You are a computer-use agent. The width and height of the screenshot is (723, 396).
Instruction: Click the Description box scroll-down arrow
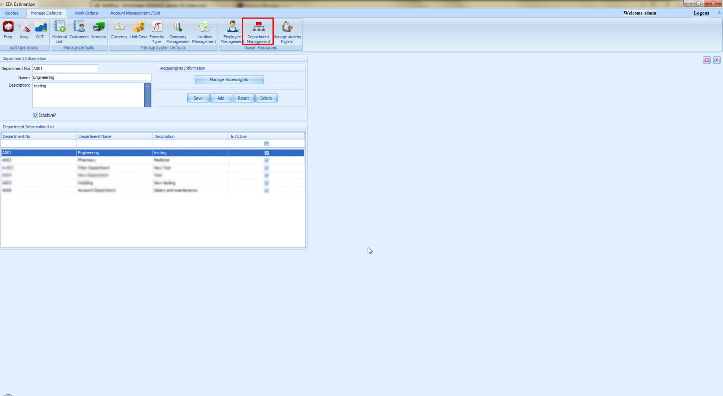148,105
